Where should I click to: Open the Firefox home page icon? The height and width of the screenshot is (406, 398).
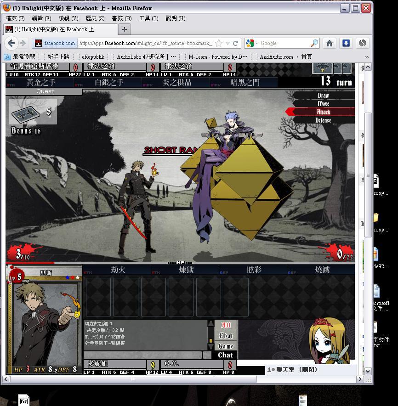click(330, 43)
